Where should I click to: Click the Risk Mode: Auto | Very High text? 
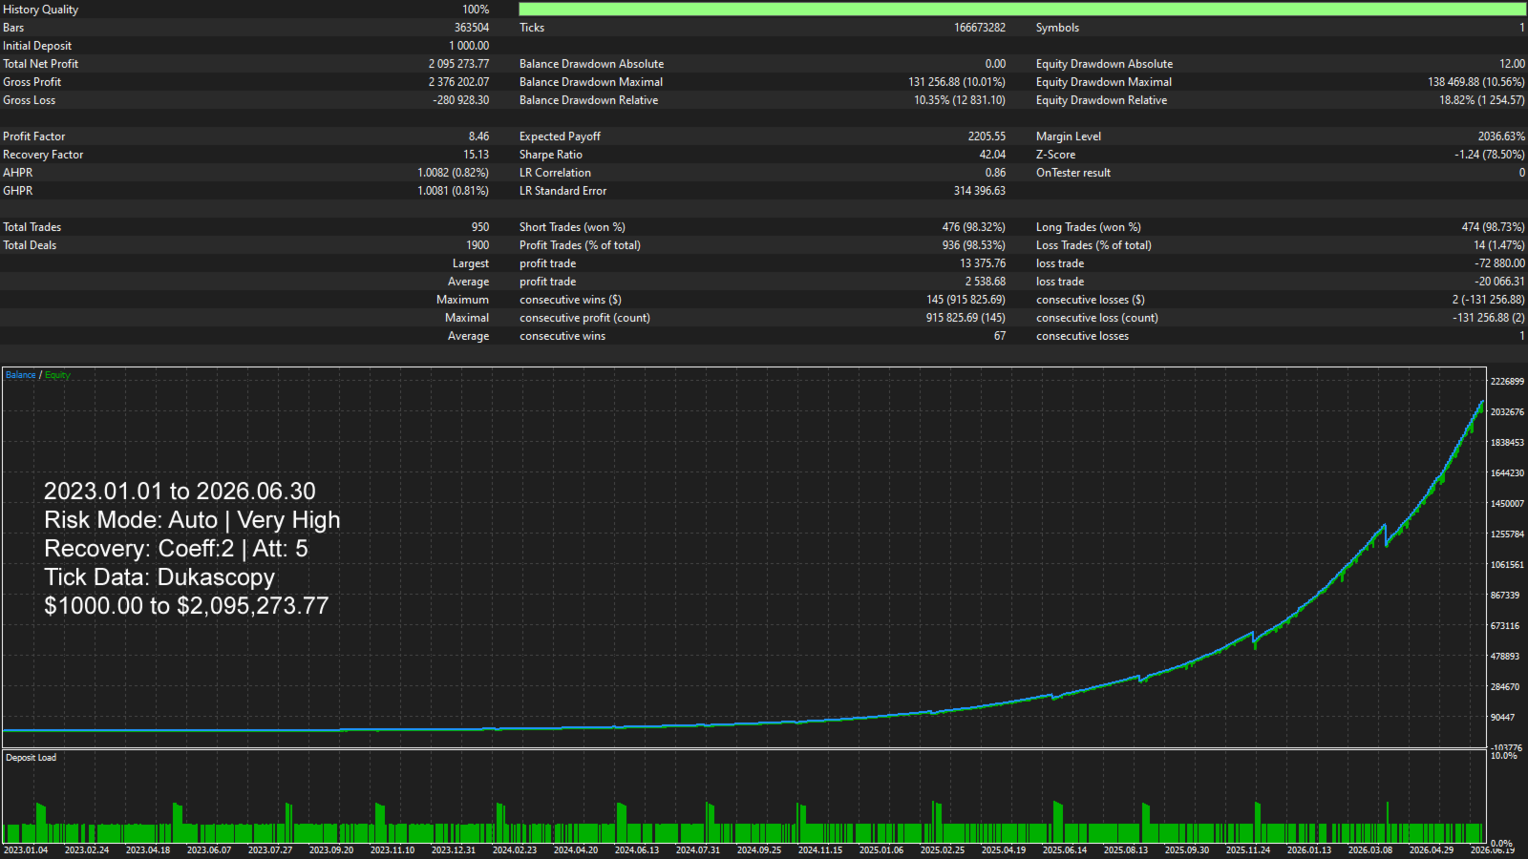point(192,520)
